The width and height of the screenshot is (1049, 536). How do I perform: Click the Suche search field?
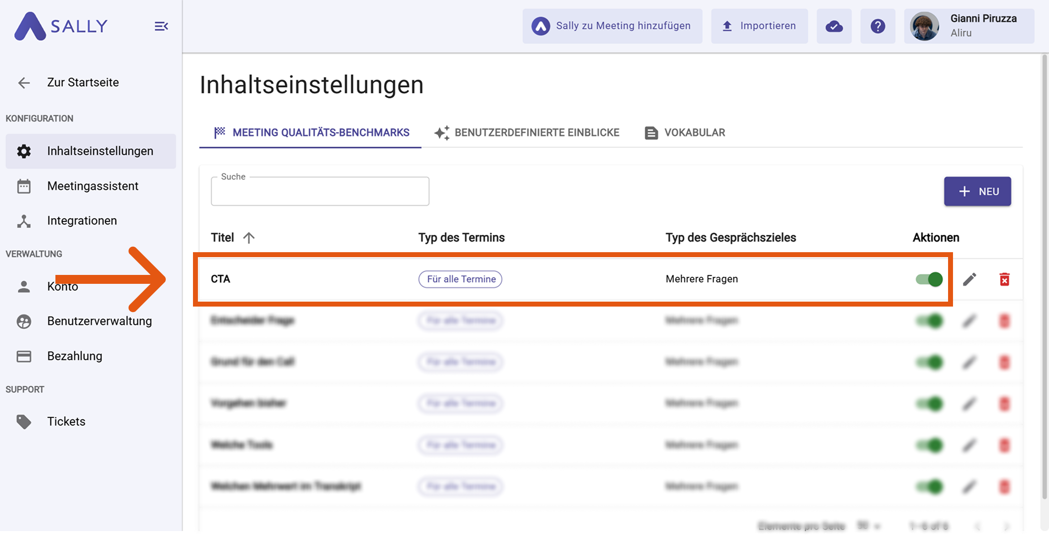coord(320,192)
